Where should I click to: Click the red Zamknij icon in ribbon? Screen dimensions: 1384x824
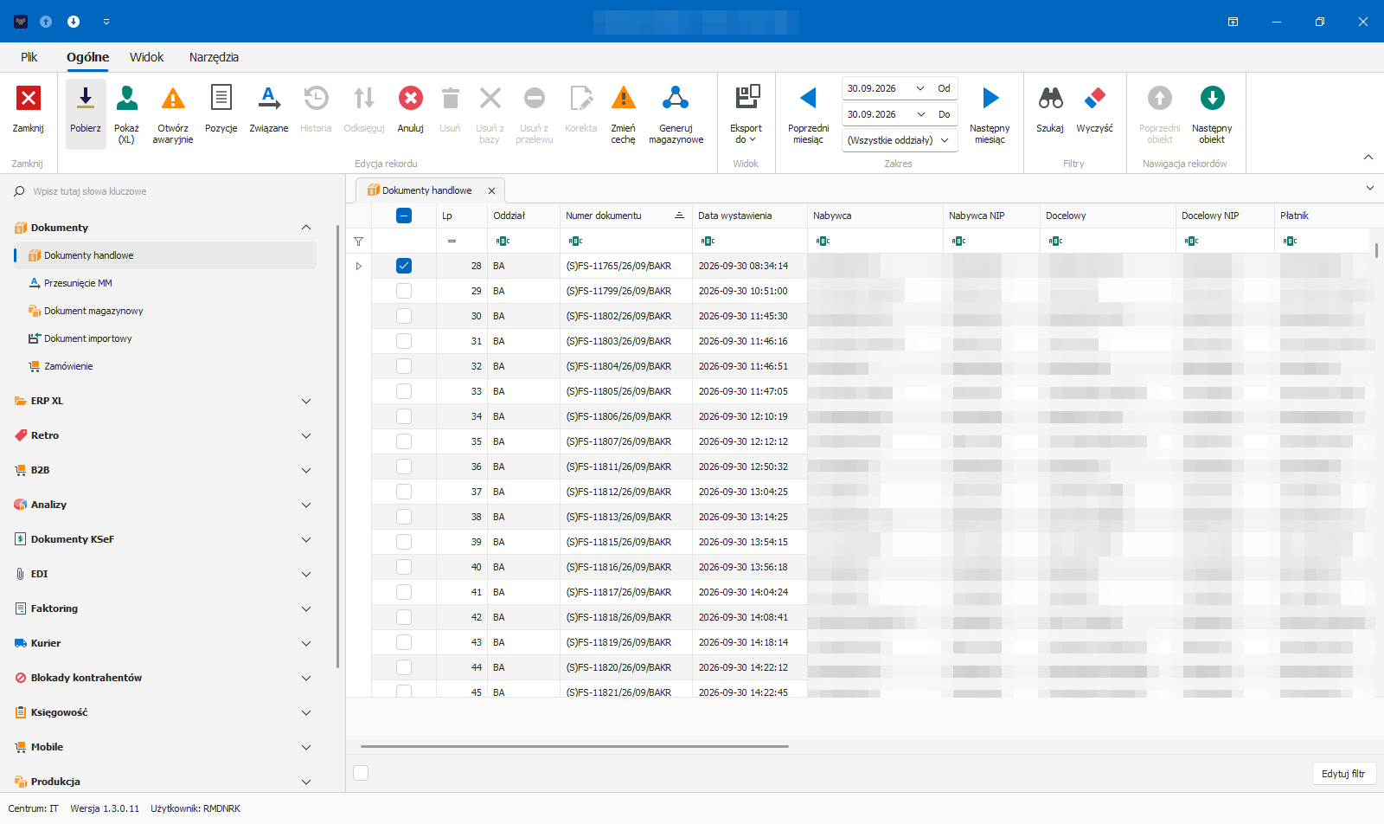(x=29, y=98)
